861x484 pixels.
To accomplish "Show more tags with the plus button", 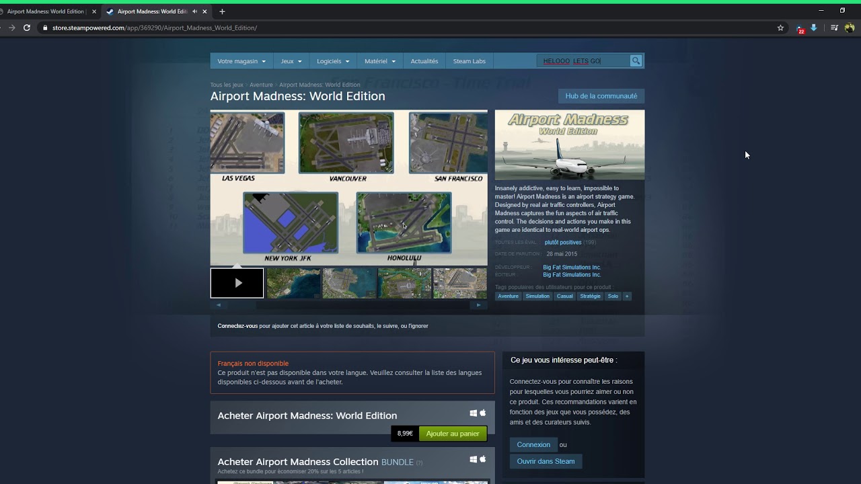I will (627, 296).
